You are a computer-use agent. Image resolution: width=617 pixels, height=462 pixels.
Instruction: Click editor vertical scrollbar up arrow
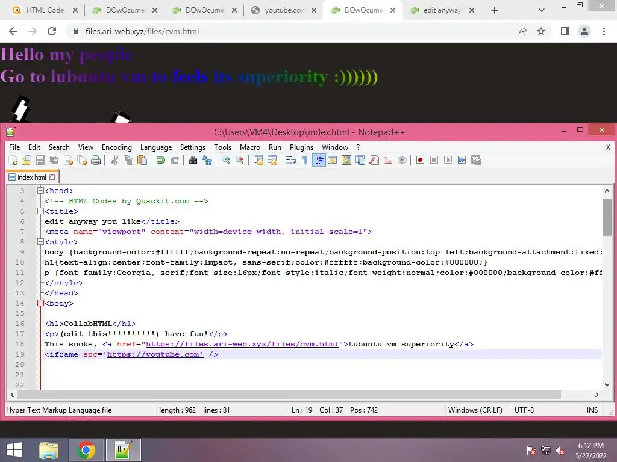click(607, 191)
